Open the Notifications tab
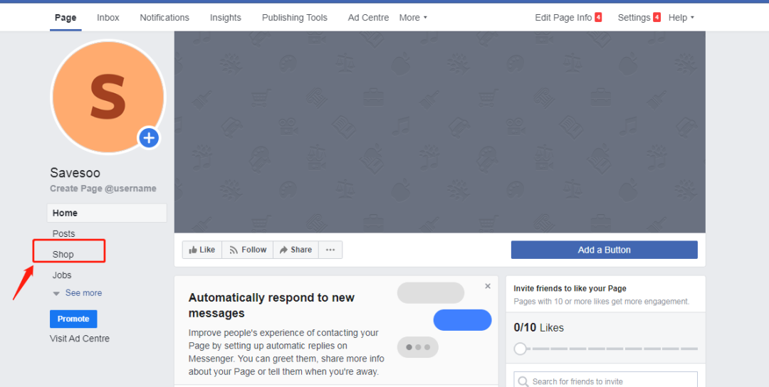 coord(164,18)
